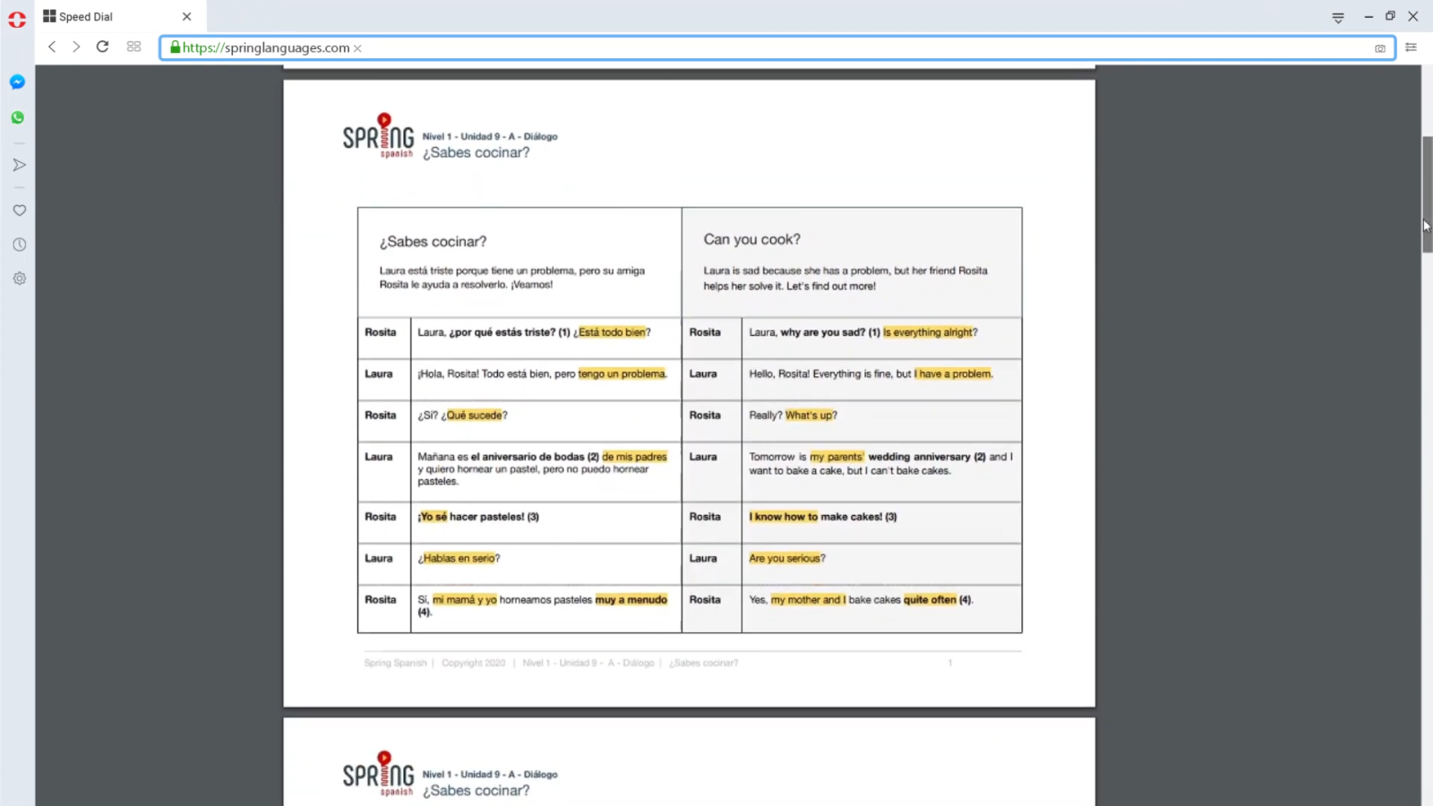1433x806 pixels.
Task: Click highlighted text 'Qué sucede'
Action: (x=475, y=416)
